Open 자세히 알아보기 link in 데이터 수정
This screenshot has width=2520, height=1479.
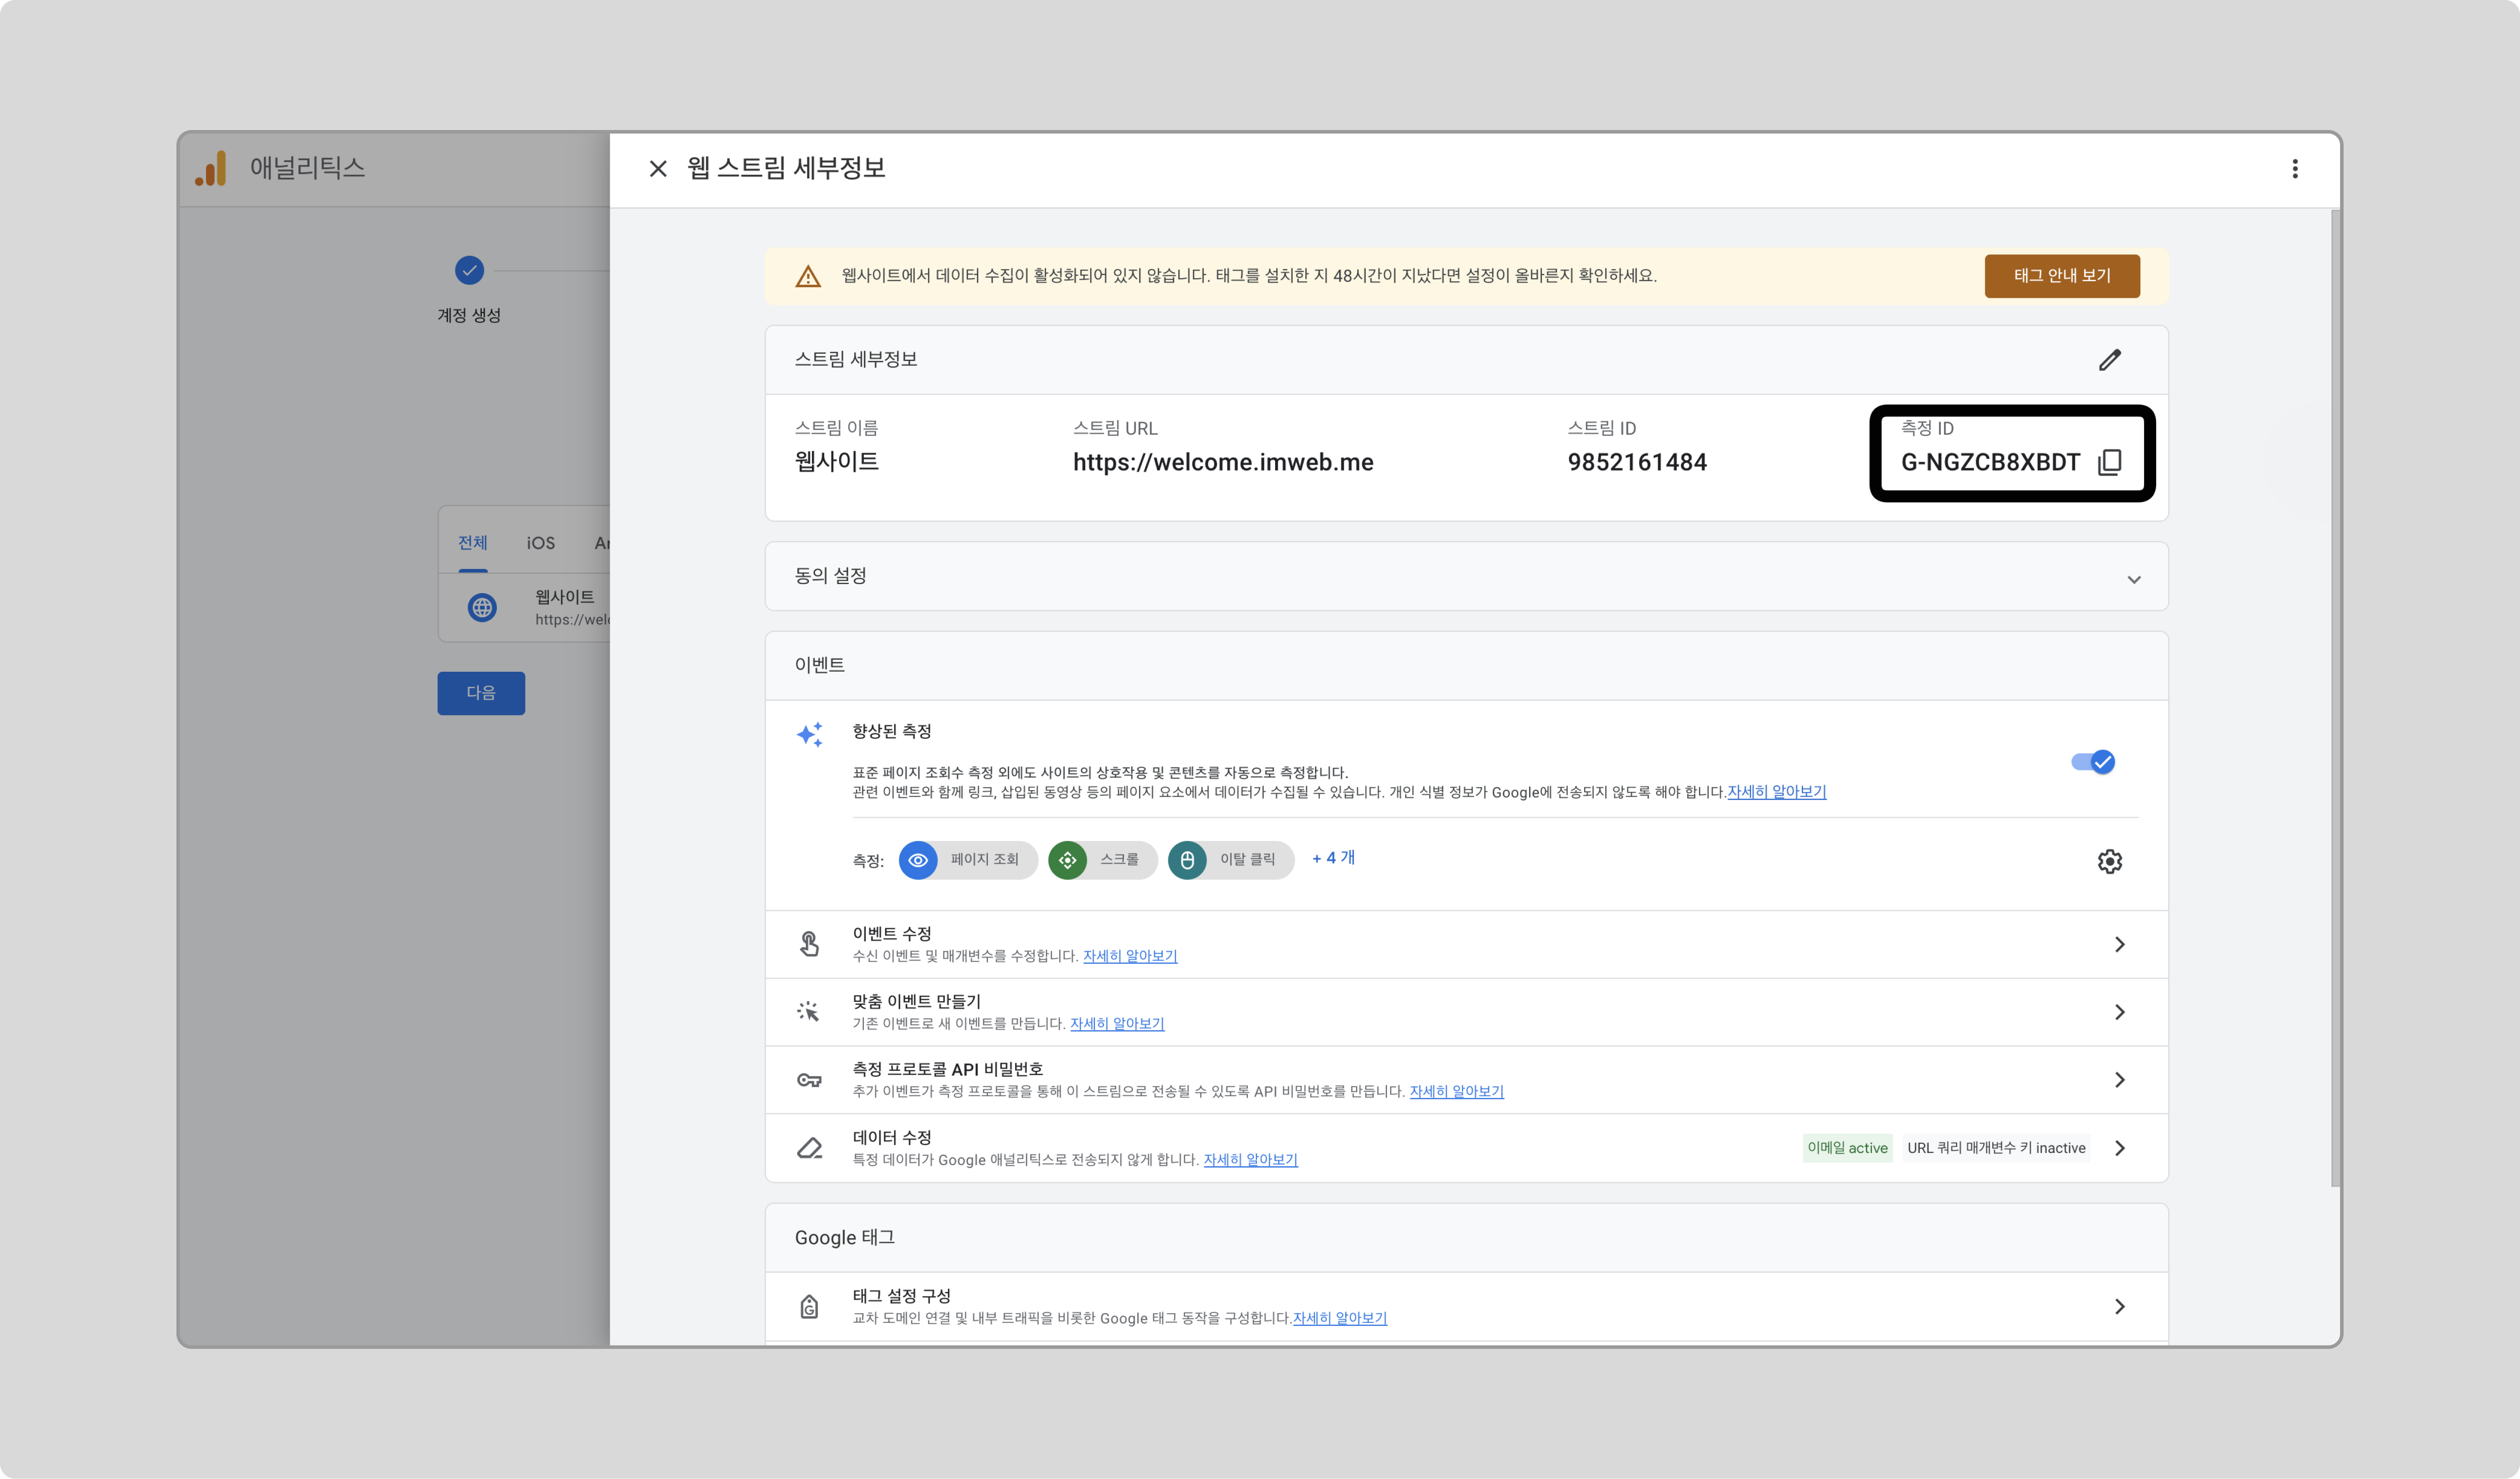(1250, 1160)
